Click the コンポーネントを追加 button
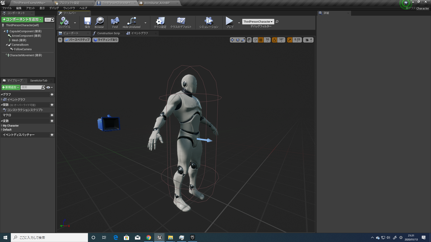The width and height of the screenshot is (431, 242). (22, 20)
